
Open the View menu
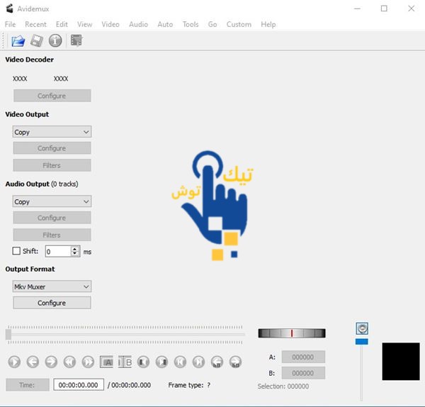coord(85,24)
